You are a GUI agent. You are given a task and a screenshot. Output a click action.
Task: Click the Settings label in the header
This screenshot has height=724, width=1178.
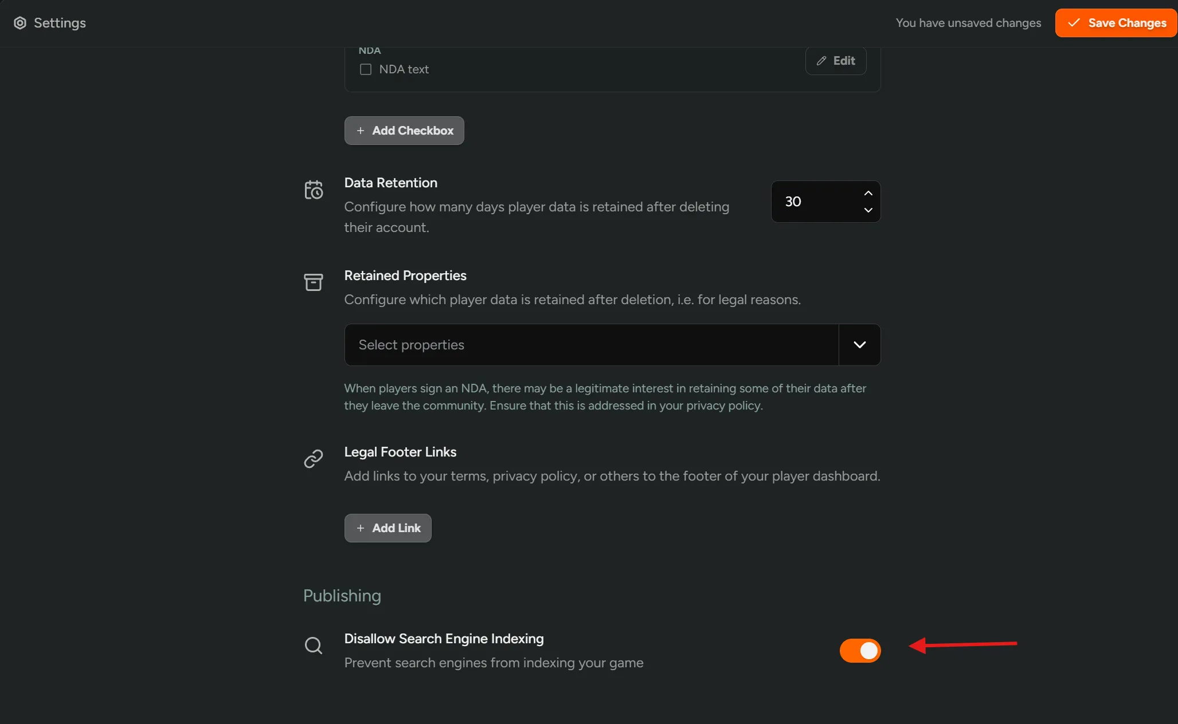[x=59, y=22]
